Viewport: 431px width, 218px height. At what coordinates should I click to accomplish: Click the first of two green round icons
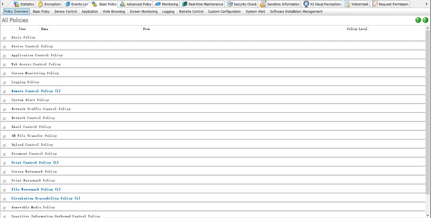[x=418, y=20]
